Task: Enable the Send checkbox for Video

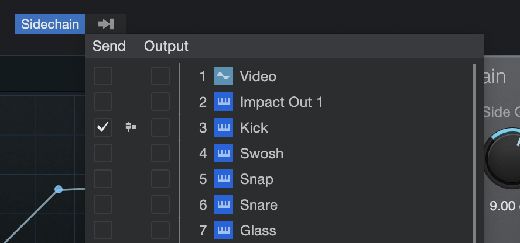Action: [103, 76]
